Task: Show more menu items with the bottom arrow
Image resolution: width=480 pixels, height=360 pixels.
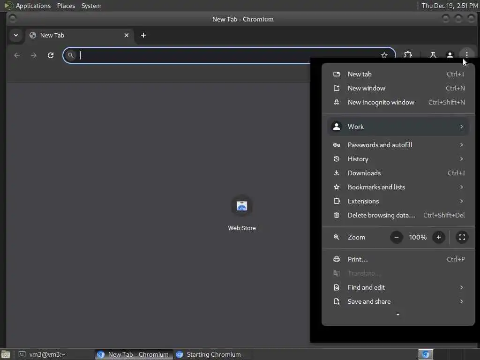Action: 397,315
